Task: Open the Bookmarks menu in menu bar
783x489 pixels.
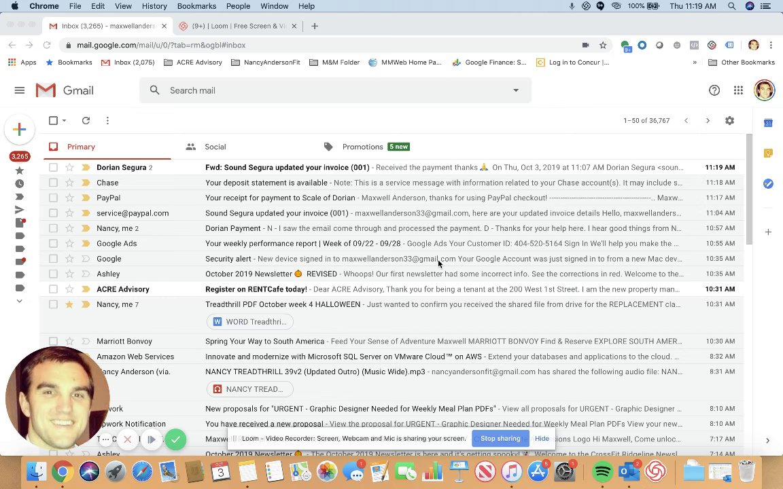Action: coord(196,6)
